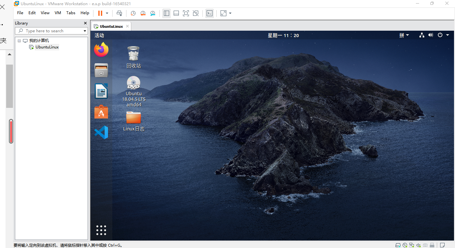Click the sound device icon in status bar
Image resolution: width=455 pixels, height=248 pixels.
click(418, 245)
